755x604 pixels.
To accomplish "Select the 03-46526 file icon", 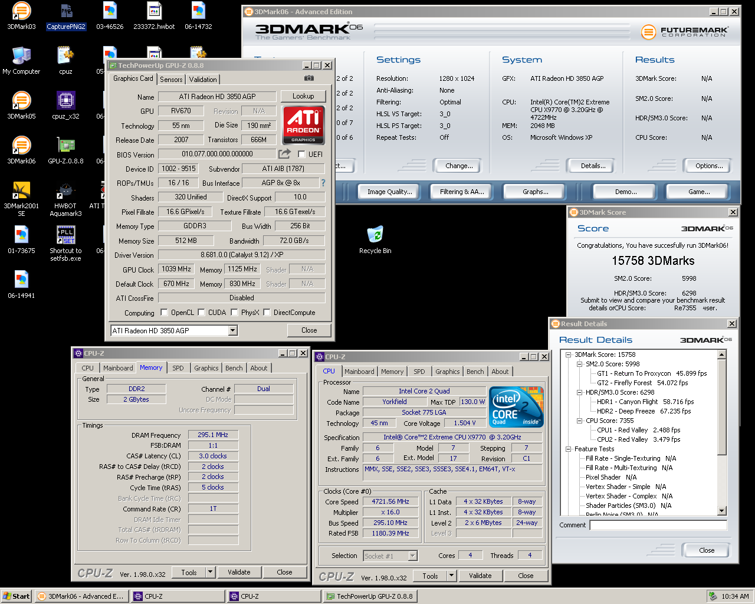I will click(x=110, y=16).
